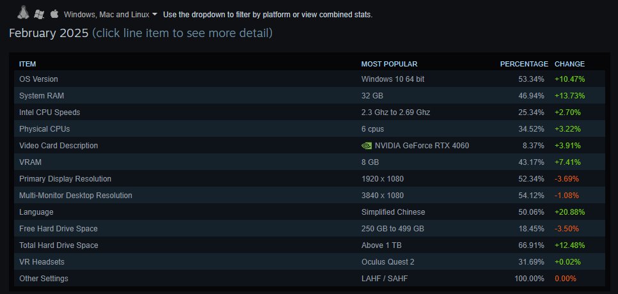The width and height of the screenshot is (618, 294).
Task: Show VRAM breakdown row
Action: 310,162
